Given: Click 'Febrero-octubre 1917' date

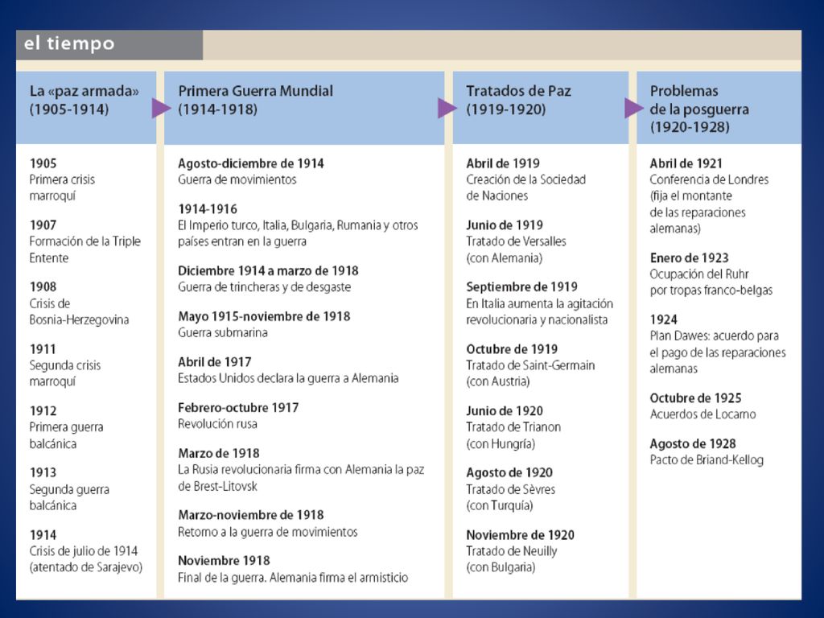Looking at the screenshot, I should point(238,408).
